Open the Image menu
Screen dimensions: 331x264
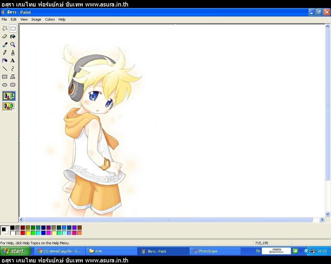tap(36, 19)
